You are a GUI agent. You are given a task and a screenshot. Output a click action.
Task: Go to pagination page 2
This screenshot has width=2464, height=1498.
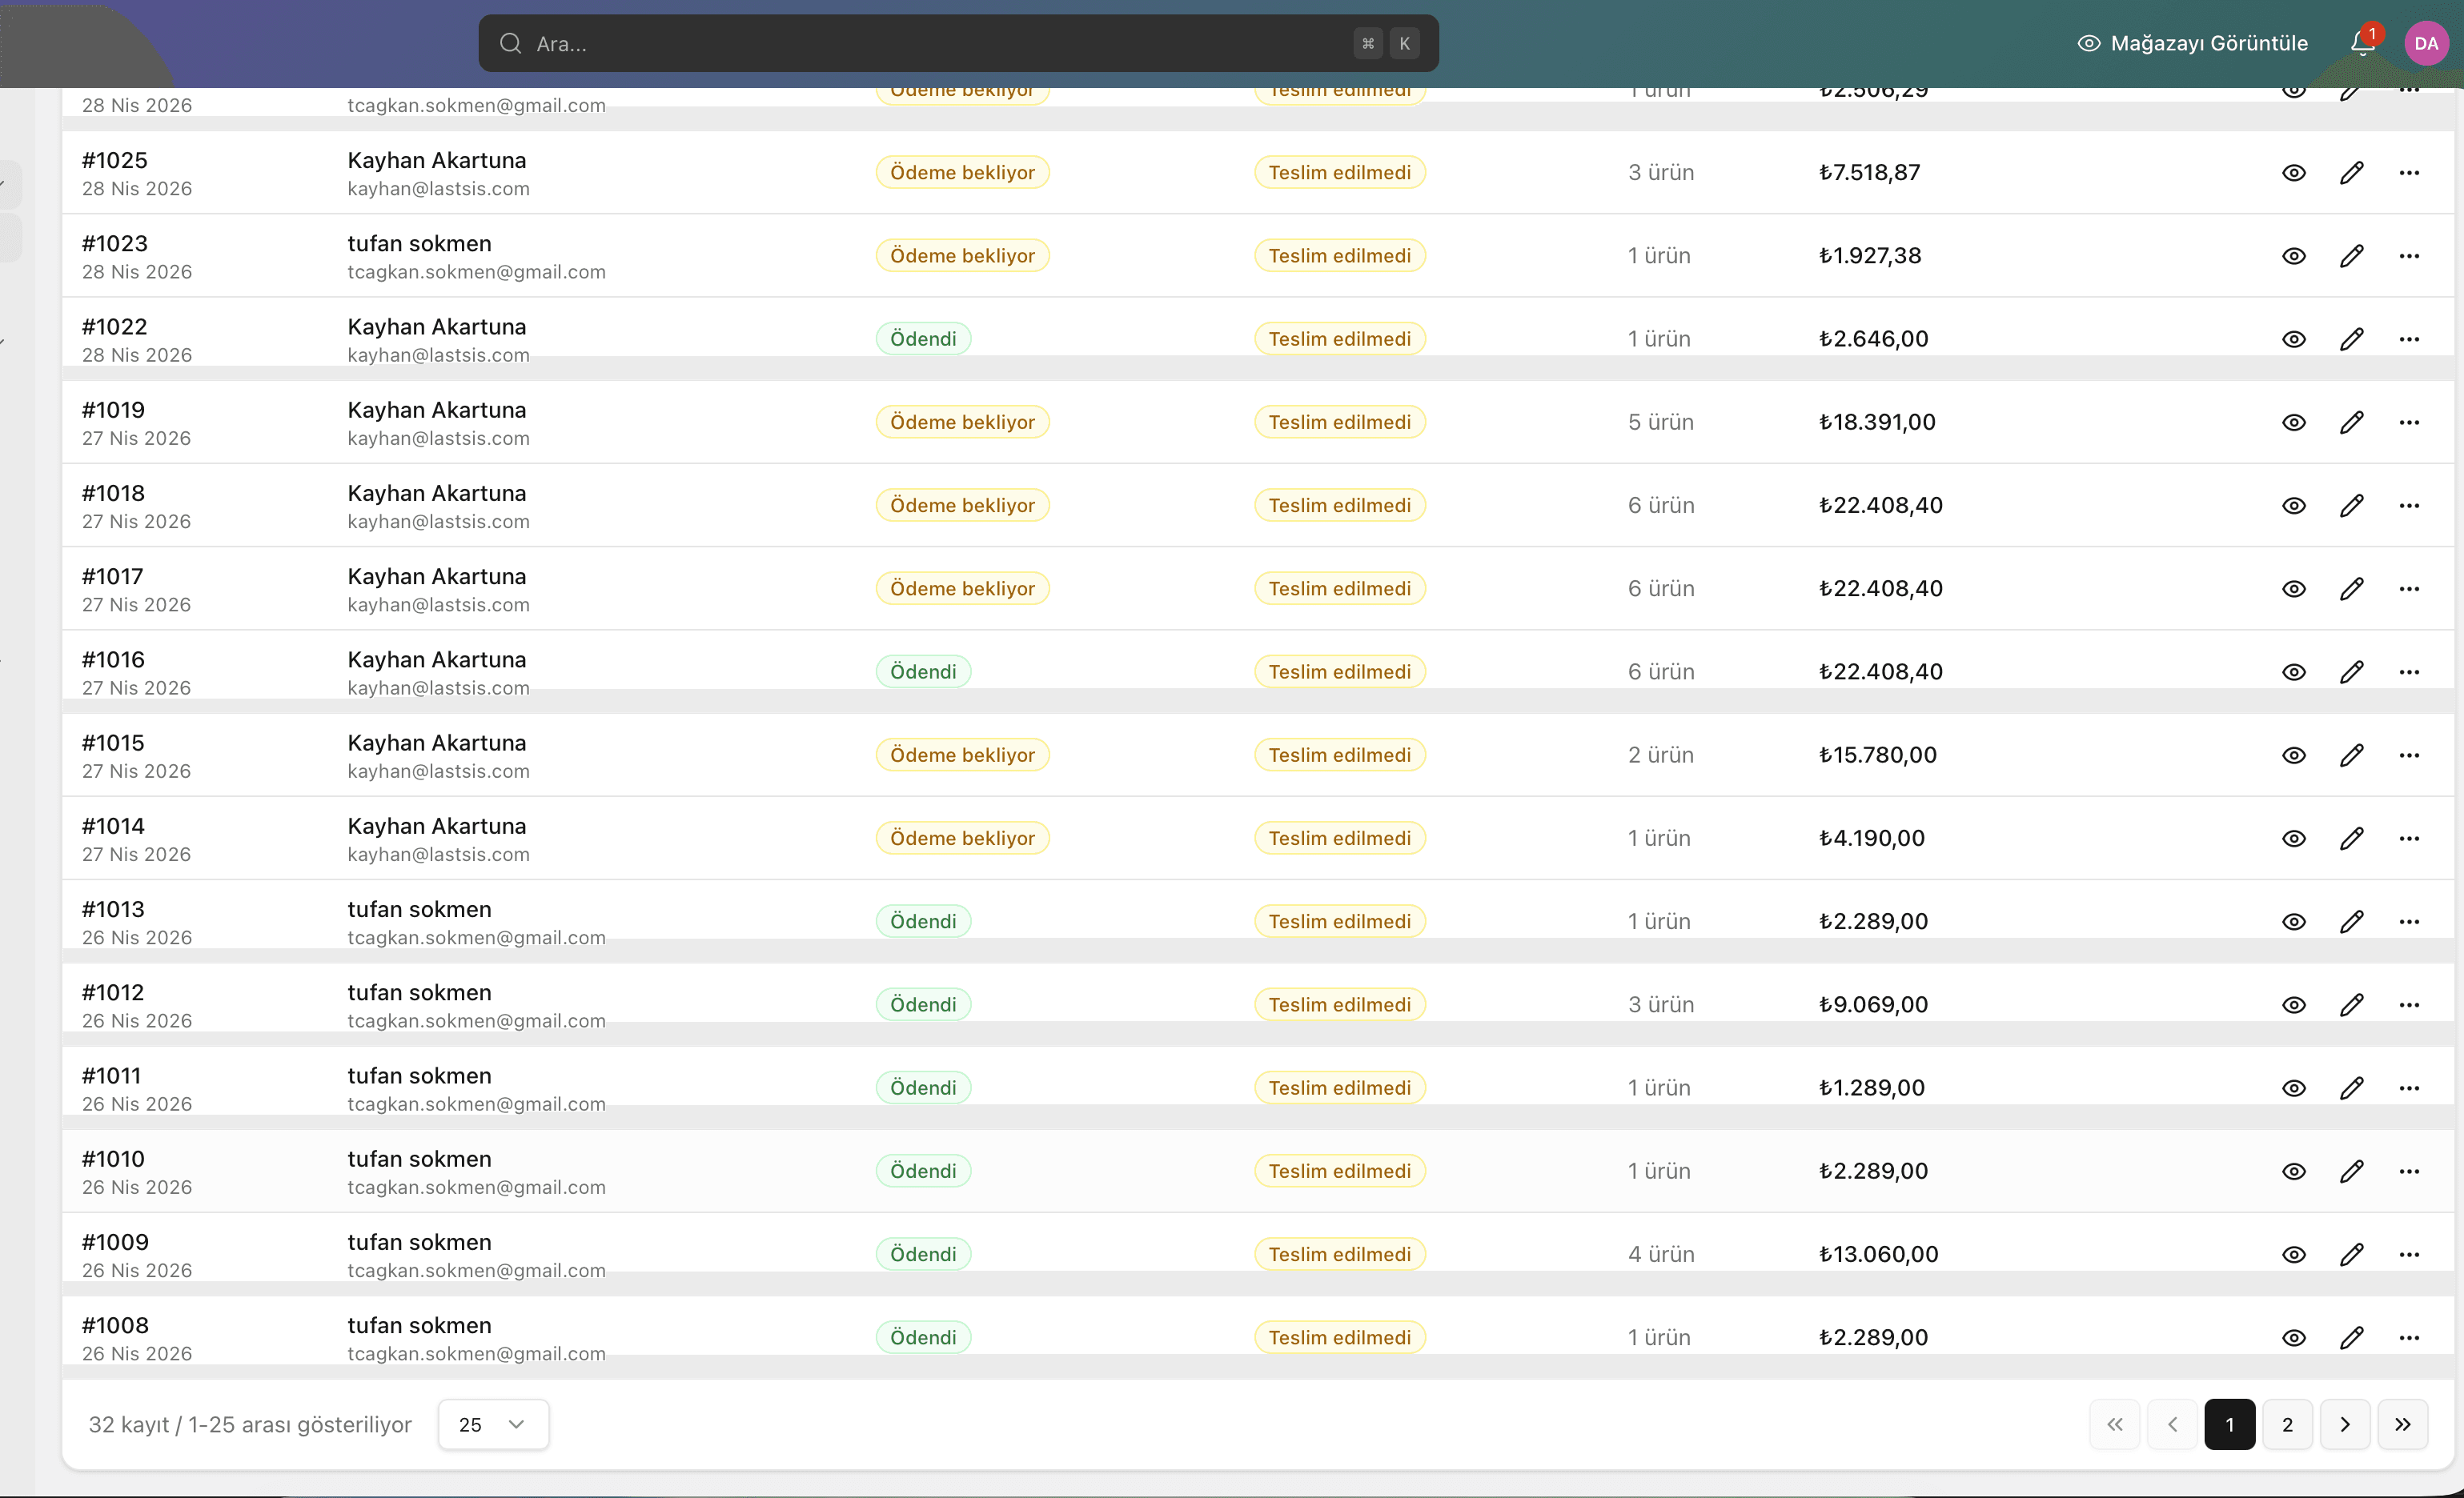(x=2287, y=1424)
